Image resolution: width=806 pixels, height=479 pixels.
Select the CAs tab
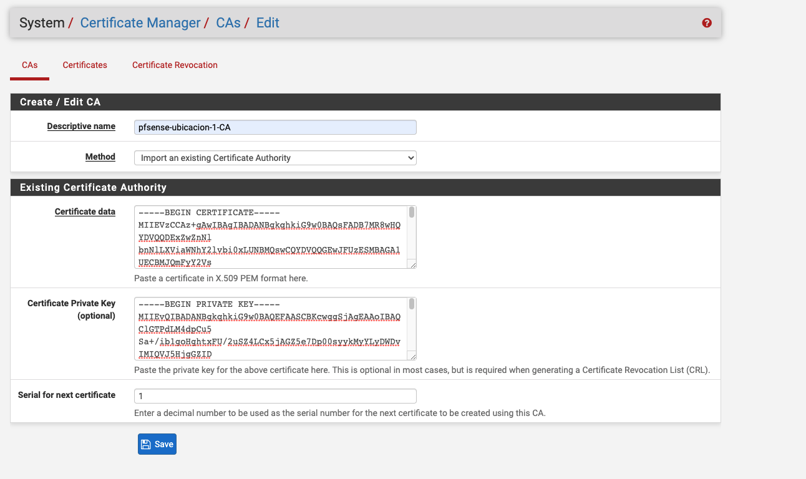click(x=29, y=65)
